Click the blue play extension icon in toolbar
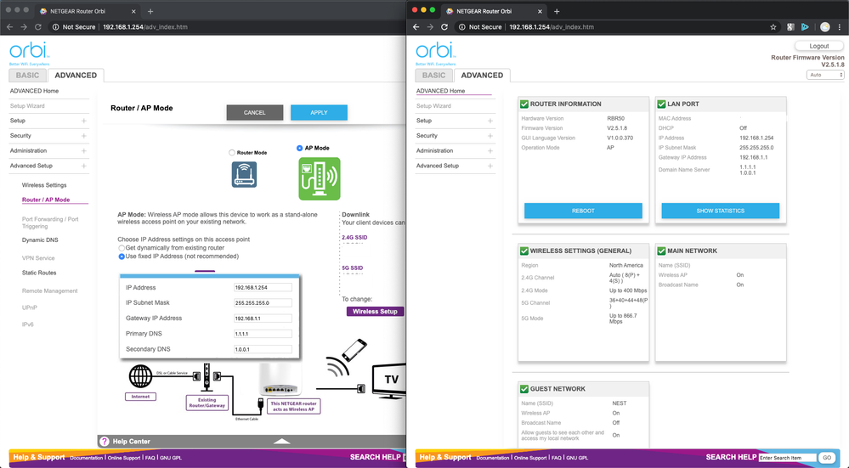 805,27
